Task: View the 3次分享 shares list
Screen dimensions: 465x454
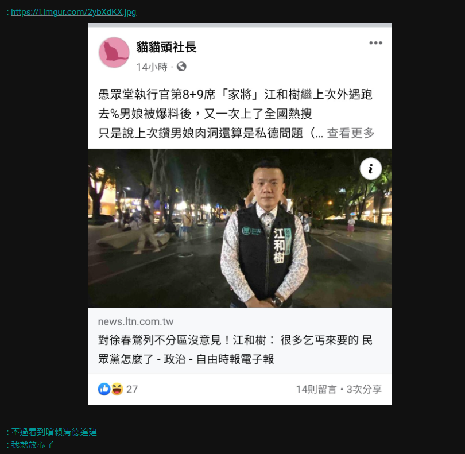Action: 364,389
